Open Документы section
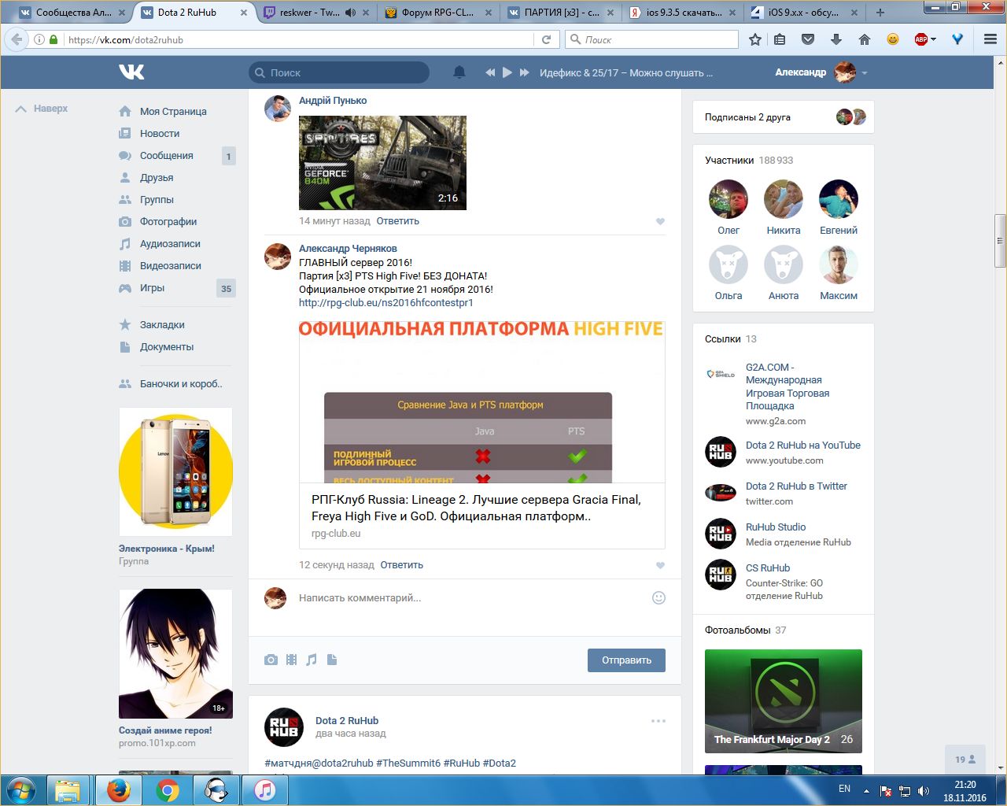 pos(167,347)
